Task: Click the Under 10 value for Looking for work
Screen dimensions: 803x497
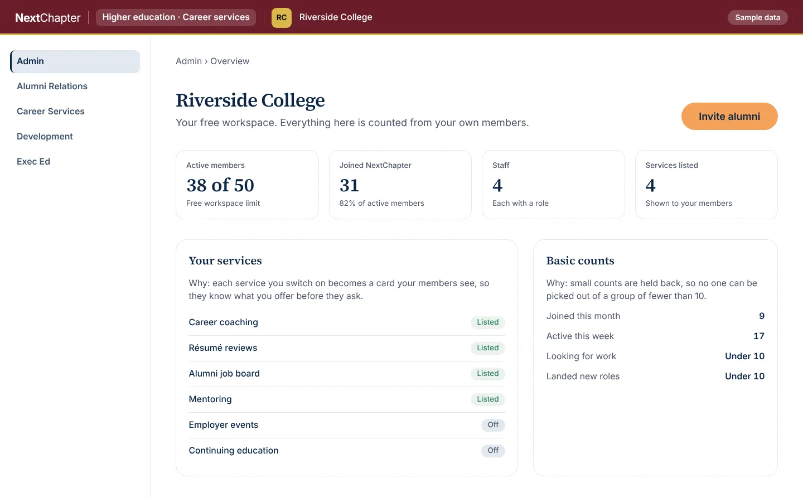Action: point(745,356)
